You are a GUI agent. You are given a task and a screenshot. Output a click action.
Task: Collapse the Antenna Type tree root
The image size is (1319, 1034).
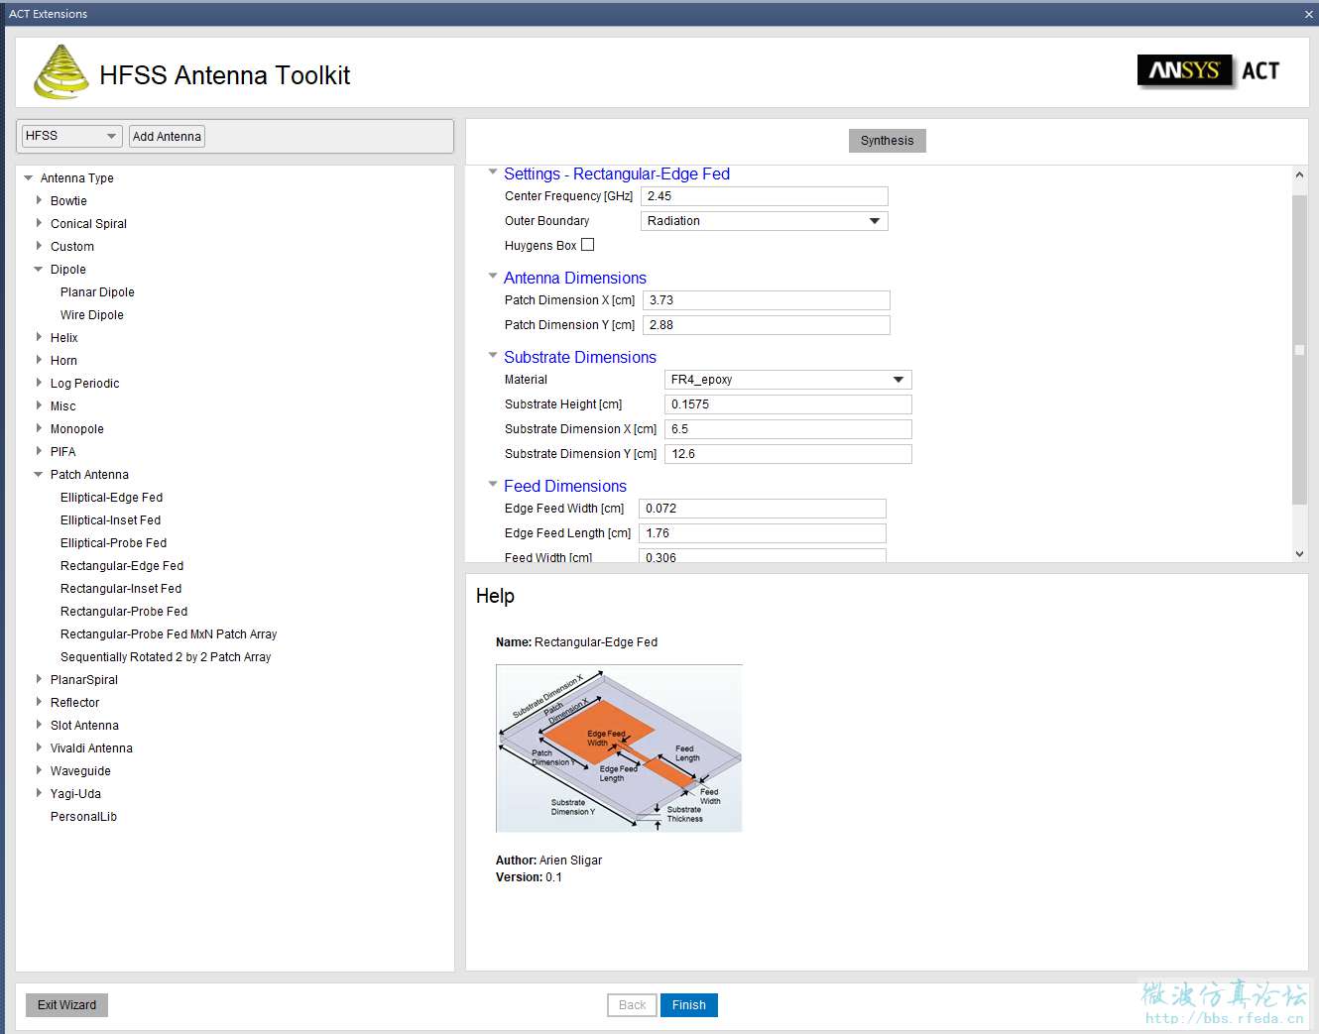[x=28, y=178]
